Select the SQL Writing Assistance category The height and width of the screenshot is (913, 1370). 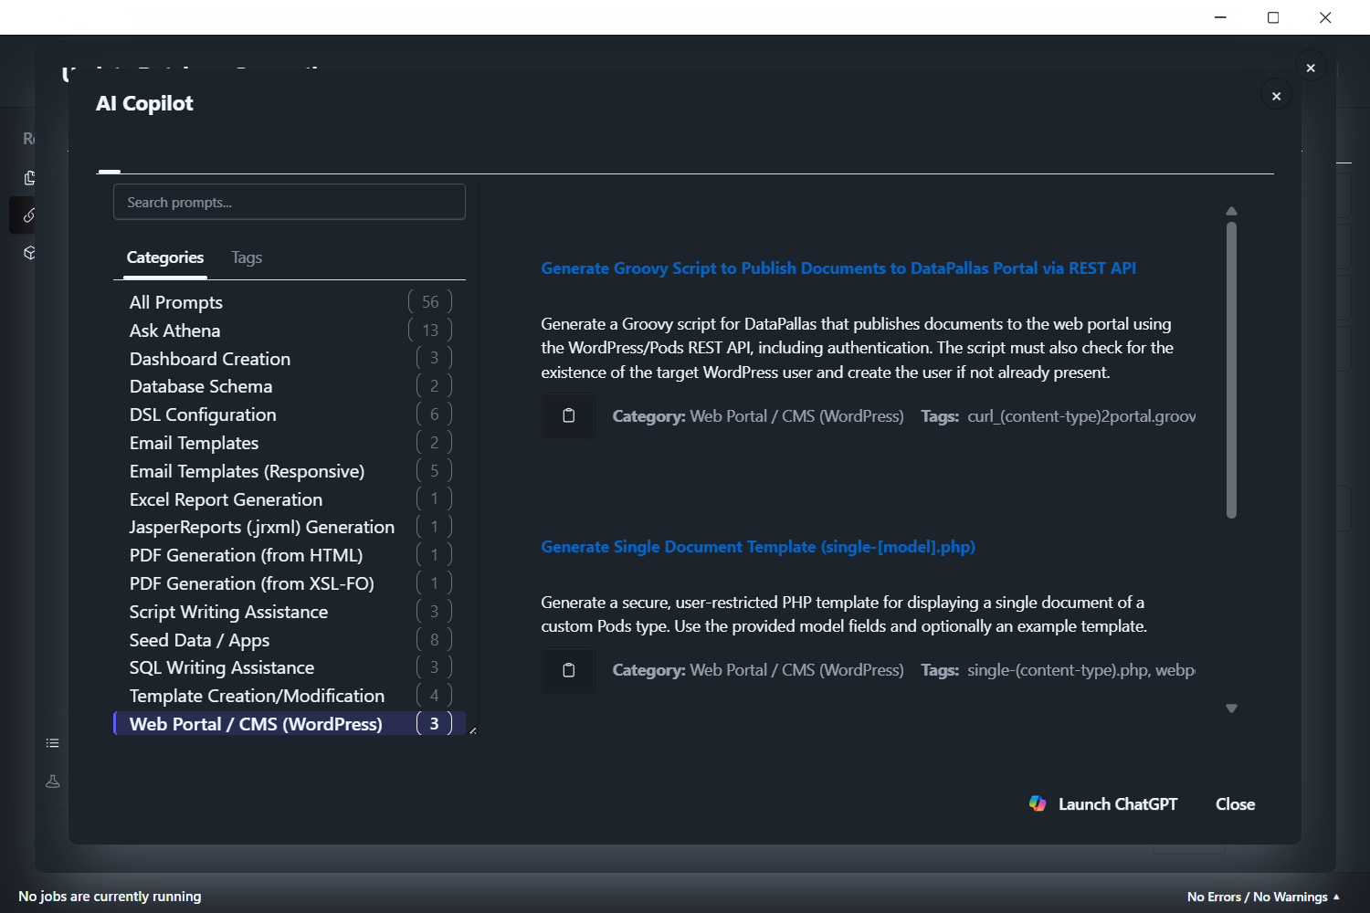[289, 667]
